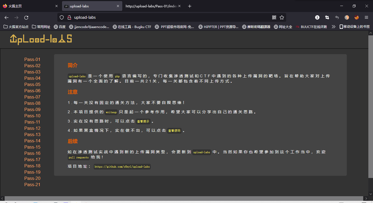Click the shield tracking protection icon
The width and height of the screenshot is (373, 203).
click(x=62, y=17)
